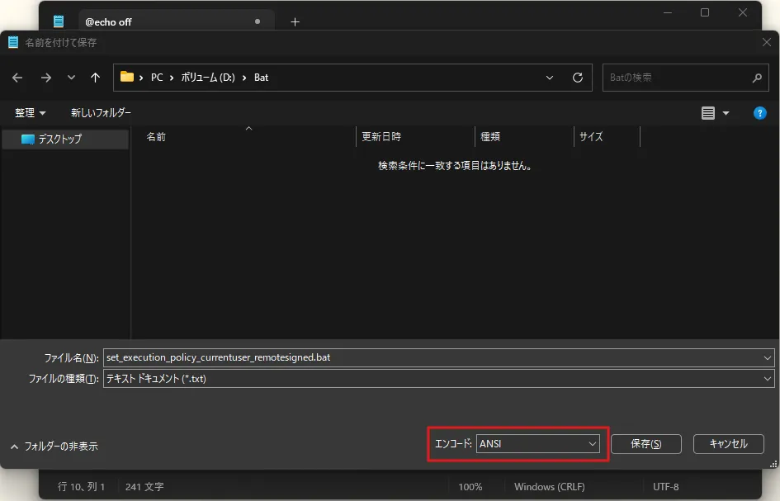
Task: Click the キャンセル button
Action: click(728, 444)
